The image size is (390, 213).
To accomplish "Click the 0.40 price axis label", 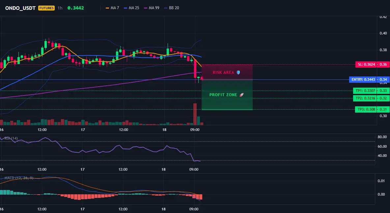I will point(383,33).
